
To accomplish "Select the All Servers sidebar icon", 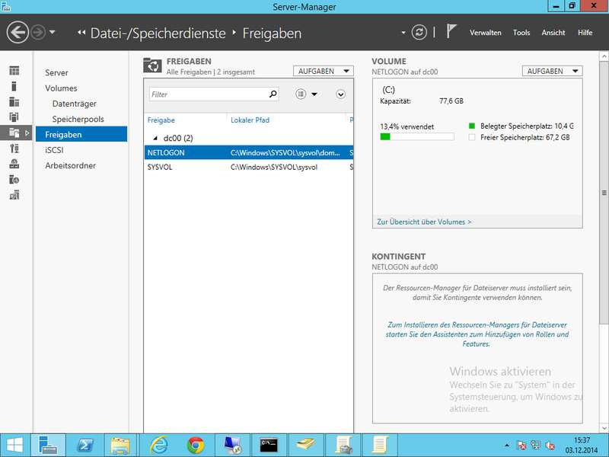I will (14, 101).
